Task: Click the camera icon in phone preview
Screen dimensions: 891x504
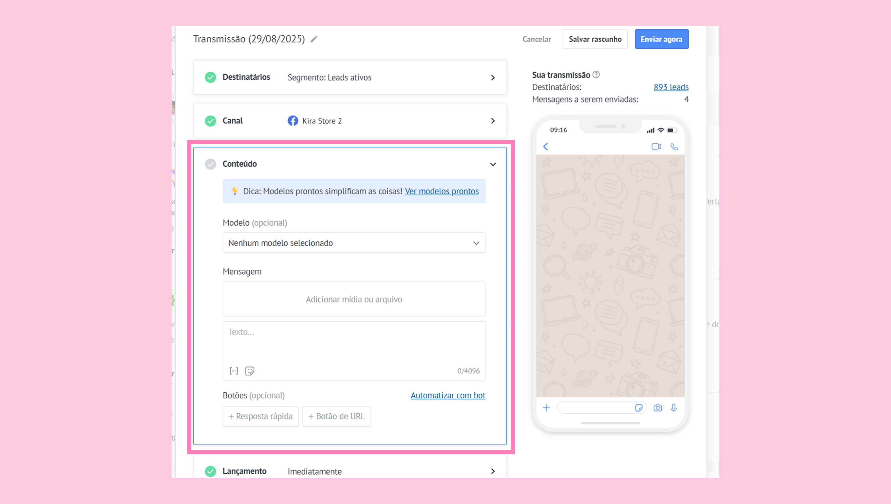Action: point(657,408)
